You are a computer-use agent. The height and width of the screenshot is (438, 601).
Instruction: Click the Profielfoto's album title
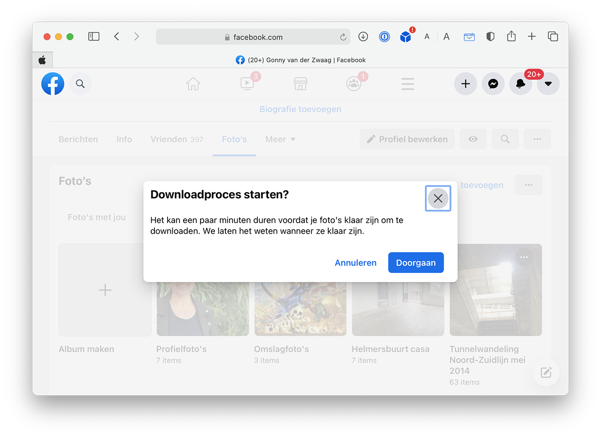click(181, 349)
